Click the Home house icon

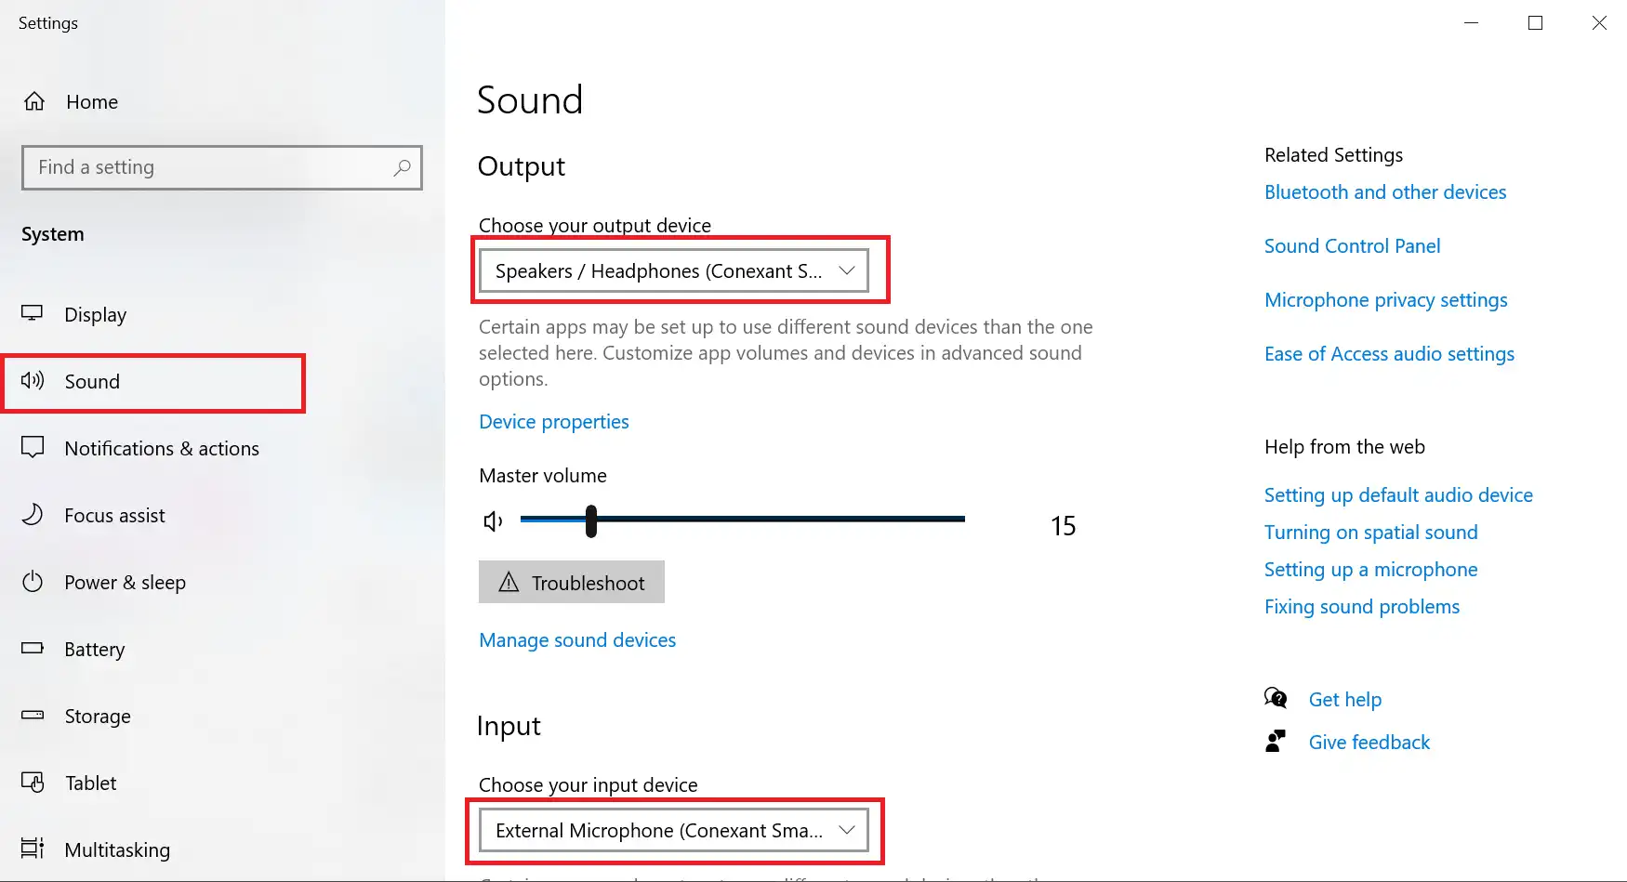pos(34,101)
